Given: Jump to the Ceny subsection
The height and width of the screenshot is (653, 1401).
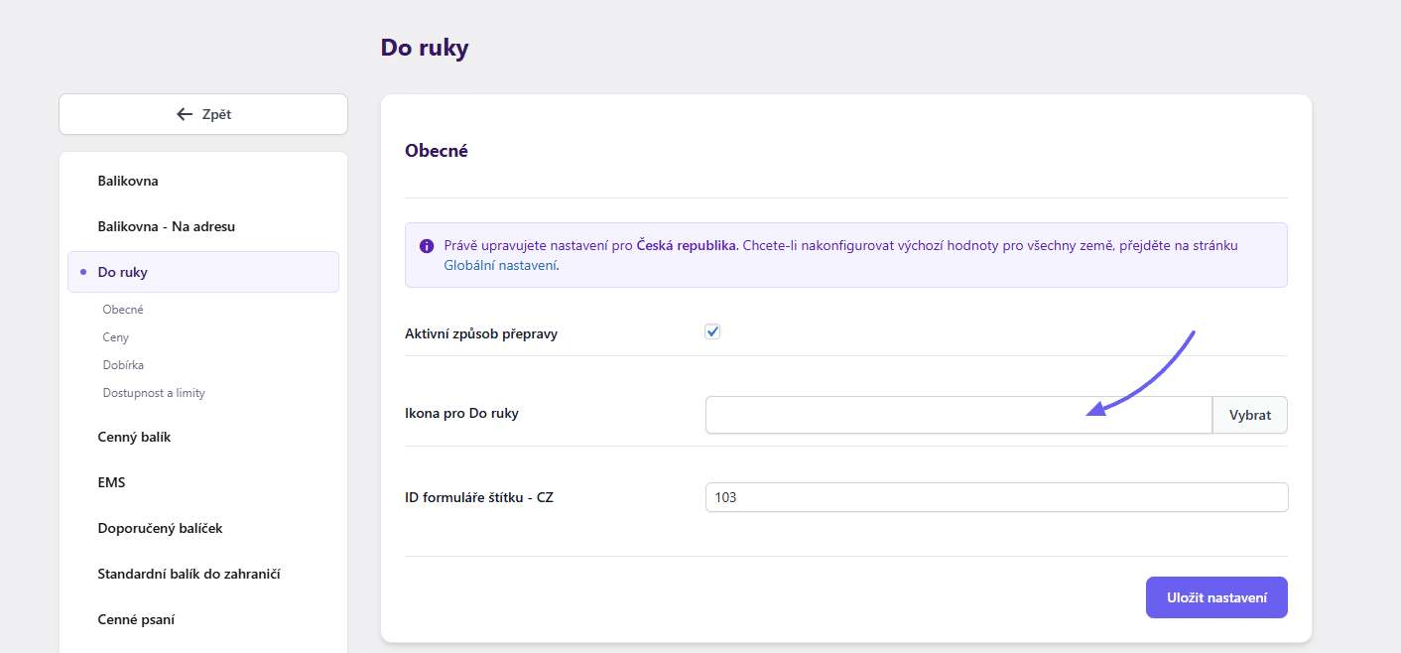Looking at the screenshot, I should (116, 337).
